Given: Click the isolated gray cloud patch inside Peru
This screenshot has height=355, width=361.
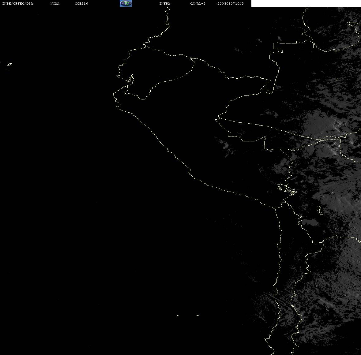Looking at the screenshot, I should pyautogui.click(x=226, y=145).
